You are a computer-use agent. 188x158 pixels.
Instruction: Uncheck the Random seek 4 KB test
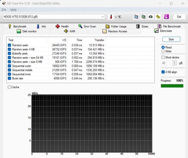pos(9,49)
